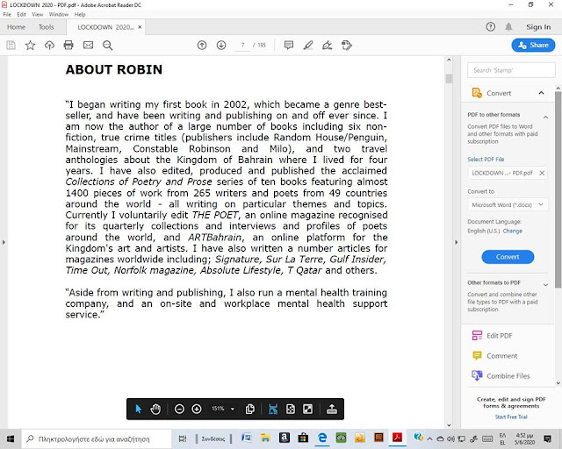This screenshot has height=449, width=562.
Task: Open the Window menu
Action: point(59,14)
